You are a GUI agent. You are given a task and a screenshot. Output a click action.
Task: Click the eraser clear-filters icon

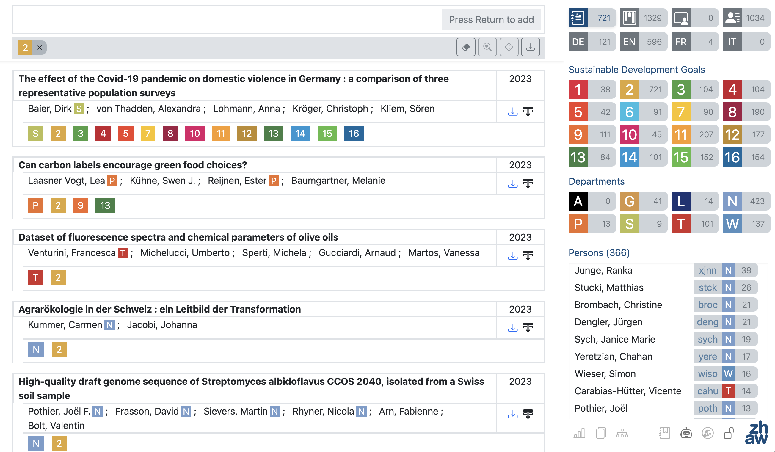466,47
